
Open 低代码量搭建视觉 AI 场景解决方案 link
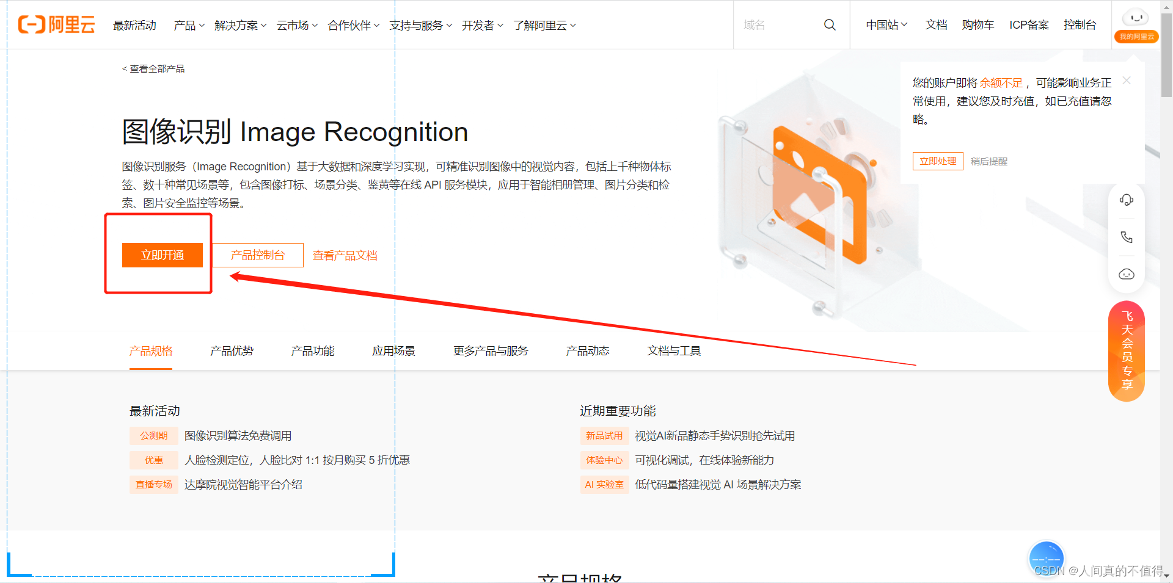coord(718,485)
